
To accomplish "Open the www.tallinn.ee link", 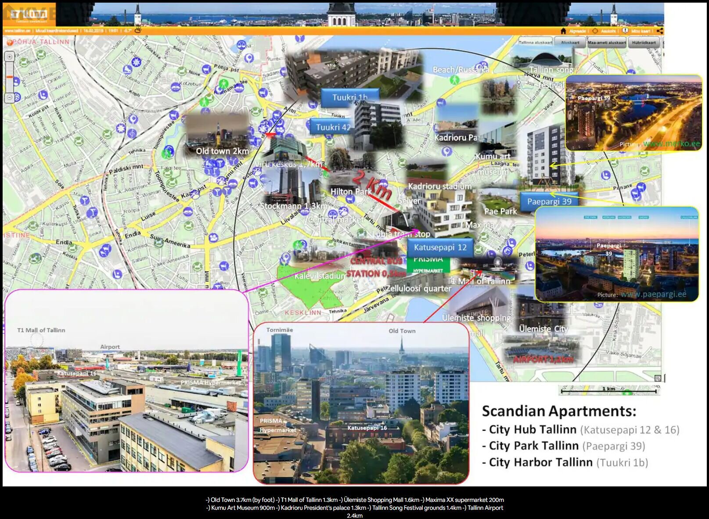I will click(17, 31).
